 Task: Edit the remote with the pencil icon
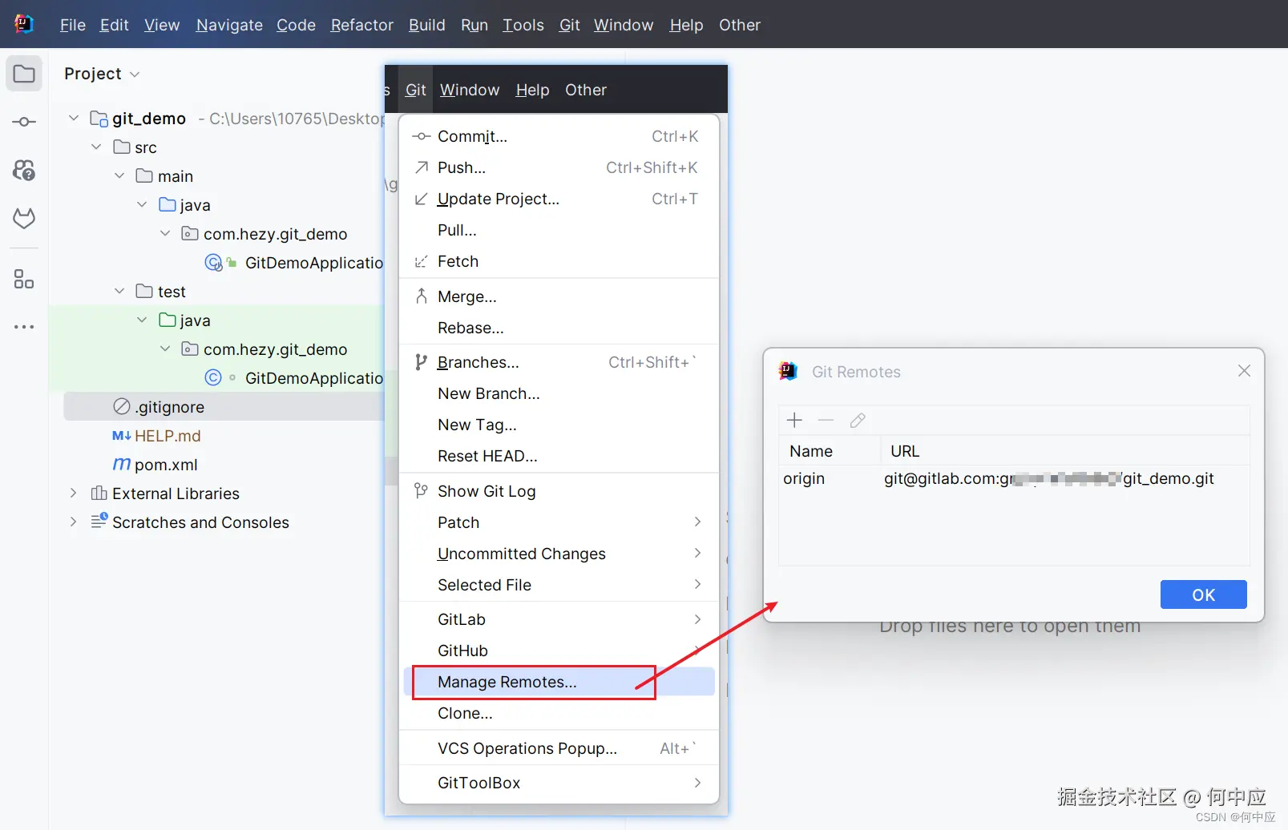coord(858,421)
